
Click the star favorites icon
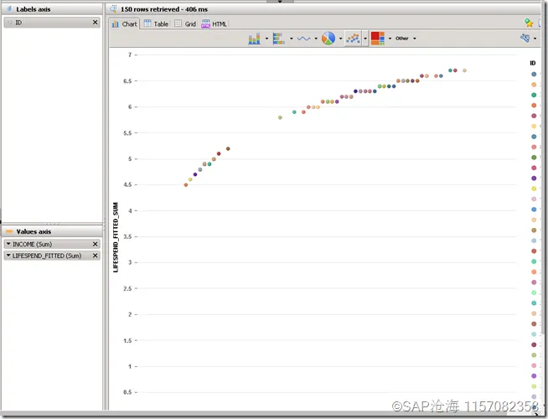pyautogui.click(x=529, y=23)
